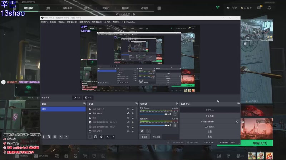Enable 工作室模式 button
The width and height of the screenshot is (286, 160).
point(210,127)
